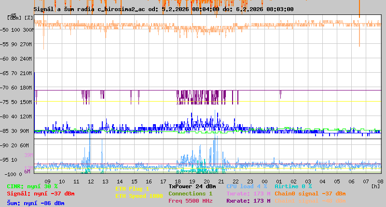The height and width of the screenshot is (207, 386).
Task: Click the '-70 60 180M' y-axis label
Action: (16, 88)
